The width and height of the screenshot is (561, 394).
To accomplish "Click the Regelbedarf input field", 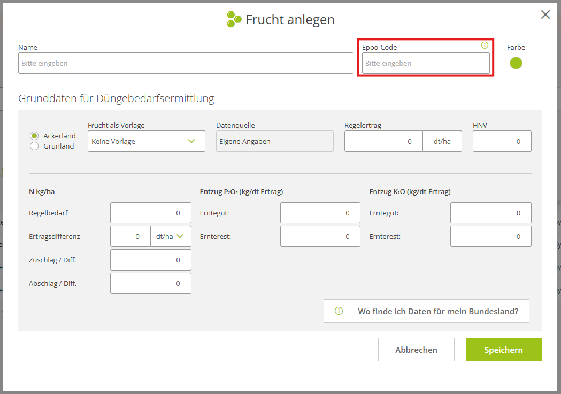I will pos(150,213).
